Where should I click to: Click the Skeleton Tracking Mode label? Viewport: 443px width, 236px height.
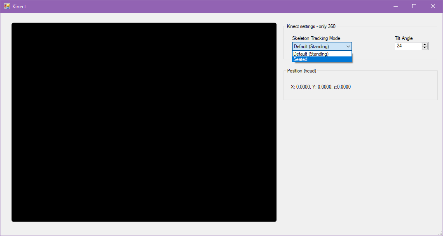[316, 38]
